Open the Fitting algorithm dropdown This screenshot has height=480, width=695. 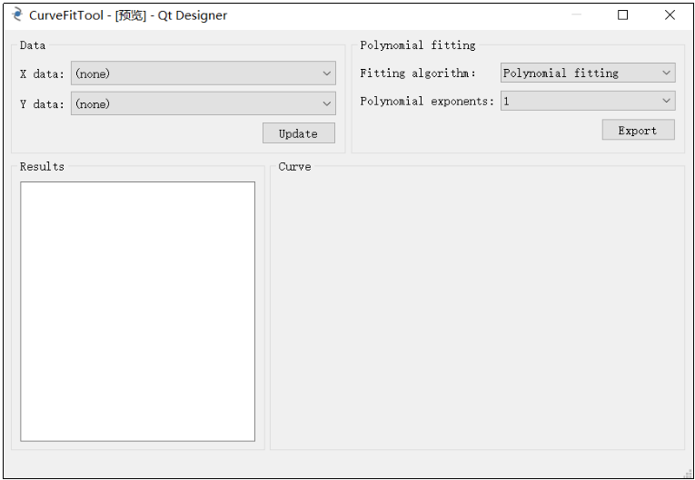587,73
